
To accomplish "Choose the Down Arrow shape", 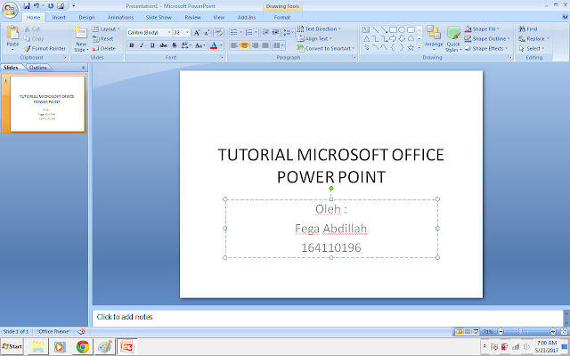I will [402, 38].
